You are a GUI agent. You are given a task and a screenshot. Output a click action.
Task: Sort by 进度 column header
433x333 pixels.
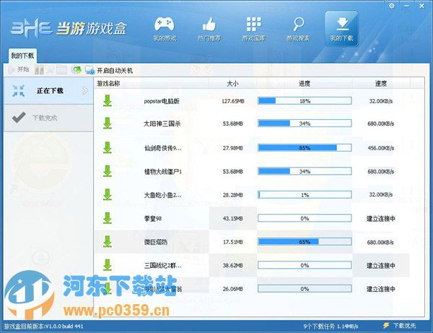pos(305,84)
